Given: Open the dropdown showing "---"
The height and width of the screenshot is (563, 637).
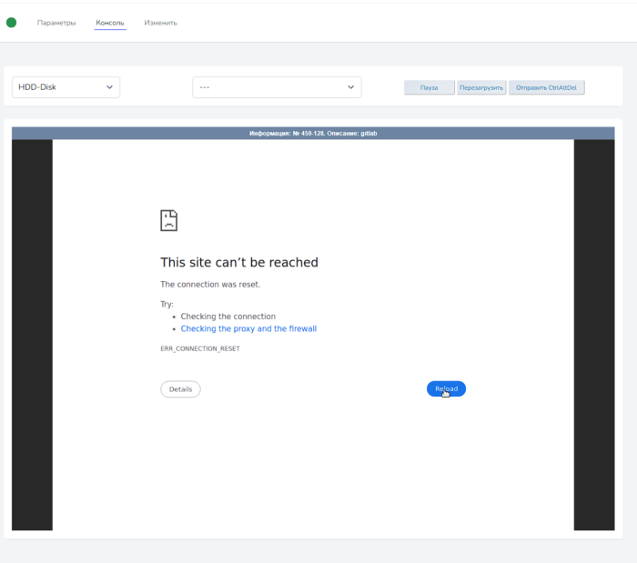Looking at the screenshot, I should tap(277, 87).
